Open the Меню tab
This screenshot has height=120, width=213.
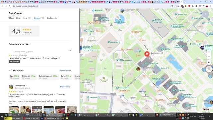(18, 18)
